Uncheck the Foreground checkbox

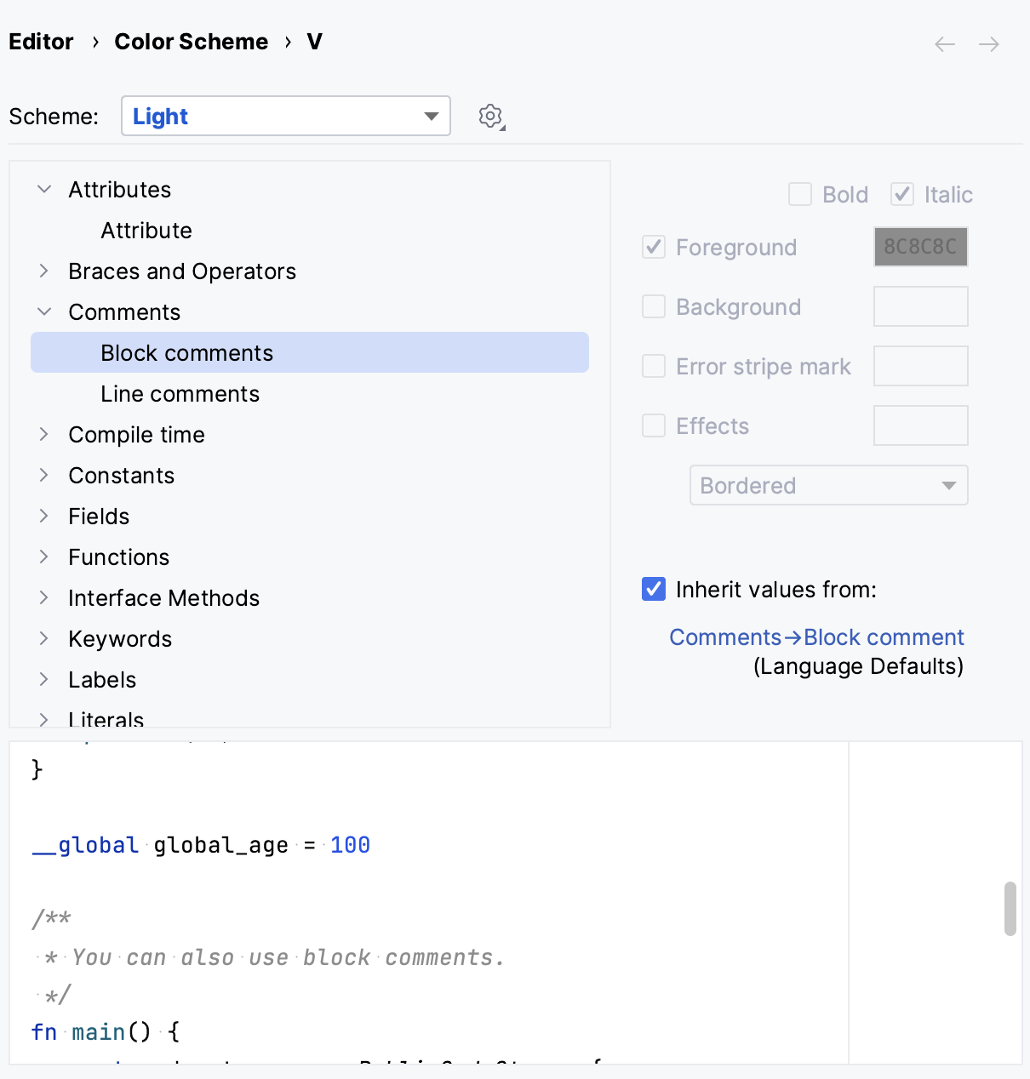click(653, 247)
